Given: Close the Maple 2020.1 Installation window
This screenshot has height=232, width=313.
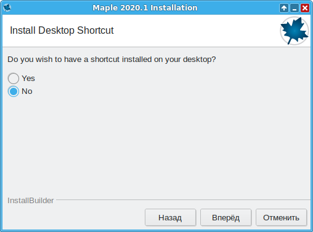Looking at the screenshot, I should (305, 8).
